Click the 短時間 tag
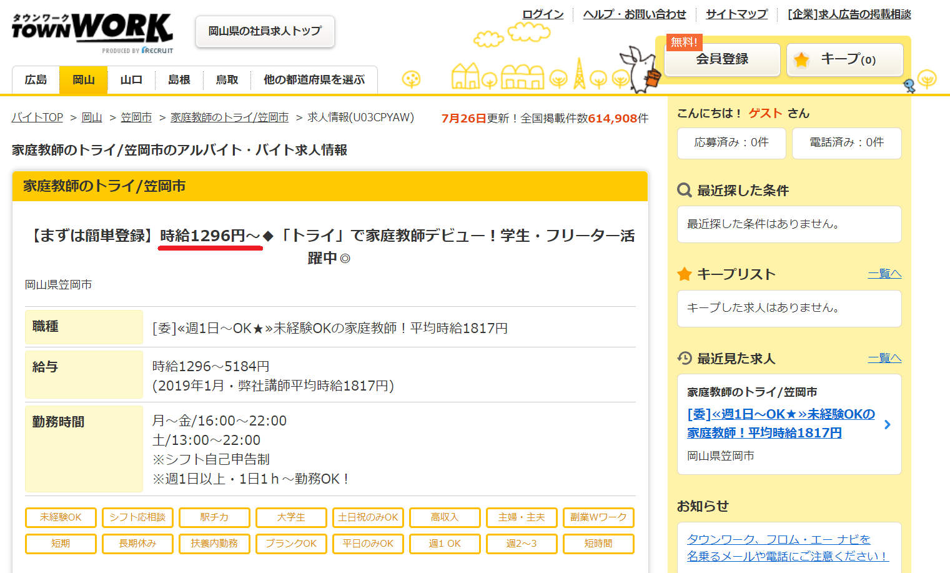The height and width of the screenshot is (573, 950). (x=598, y=544)
